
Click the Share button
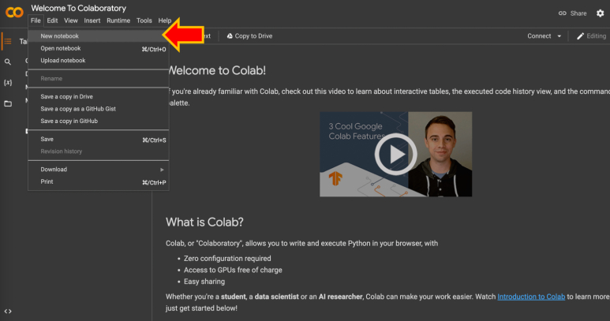coord(573,13)
